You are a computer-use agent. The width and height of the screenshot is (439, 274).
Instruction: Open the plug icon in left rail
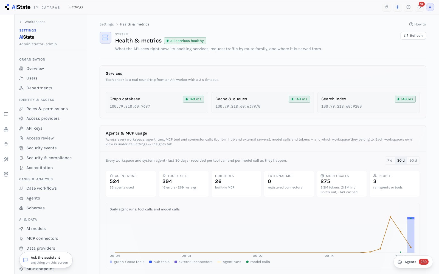click(x=6, y=144)
